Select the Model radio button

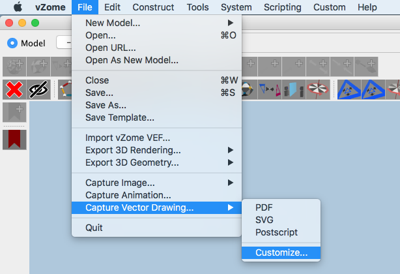click(x=12, y=44)
